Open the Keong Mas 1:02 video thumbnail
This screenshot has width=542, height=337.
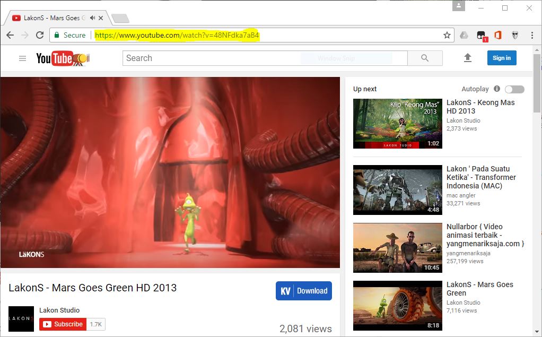398,124
